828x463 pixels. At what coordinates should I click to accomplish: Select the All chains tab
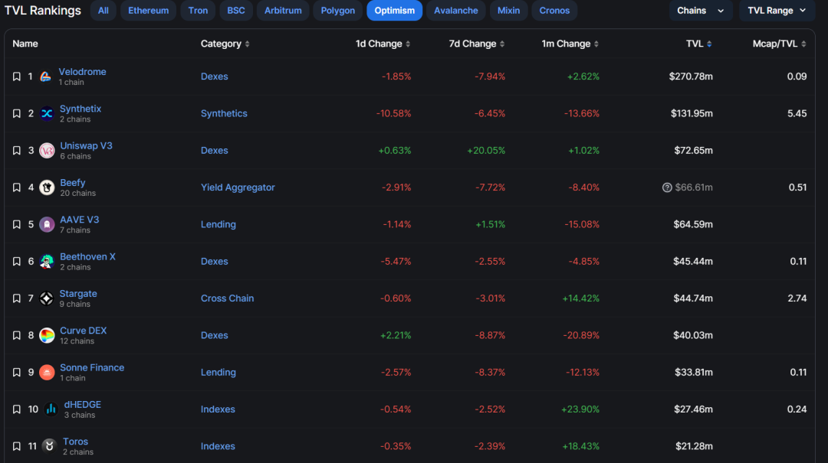click(103, 11)
